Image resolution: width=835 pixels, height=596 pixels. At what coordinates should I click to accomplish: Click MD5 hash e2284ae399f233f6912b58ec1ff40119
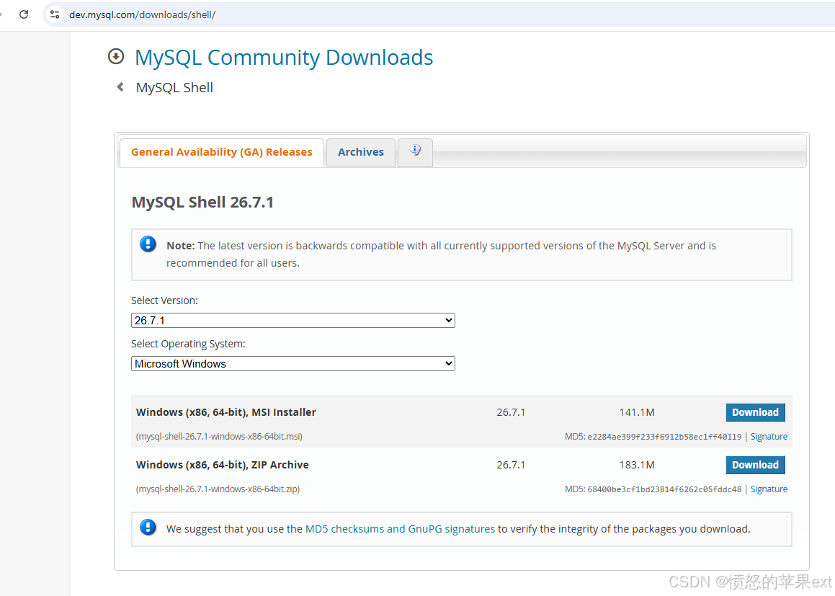[664, 437]
